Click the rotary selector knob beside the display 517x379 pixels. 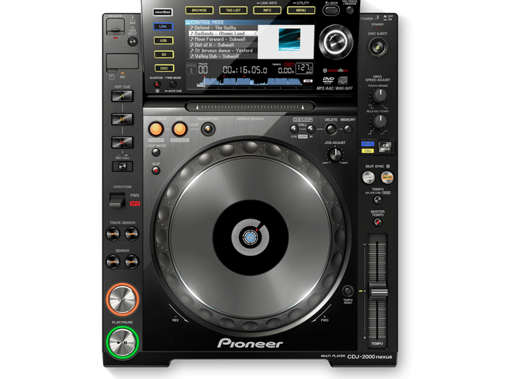point(336,42)
